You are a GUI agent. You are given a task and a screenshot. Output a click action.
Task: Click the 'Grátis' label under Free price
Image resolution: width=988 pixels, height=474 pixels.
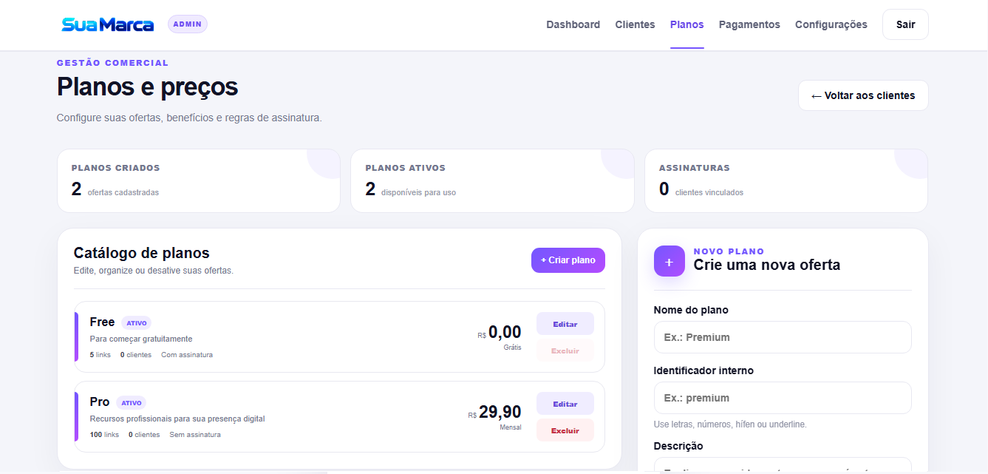click(x=513, y=348)
